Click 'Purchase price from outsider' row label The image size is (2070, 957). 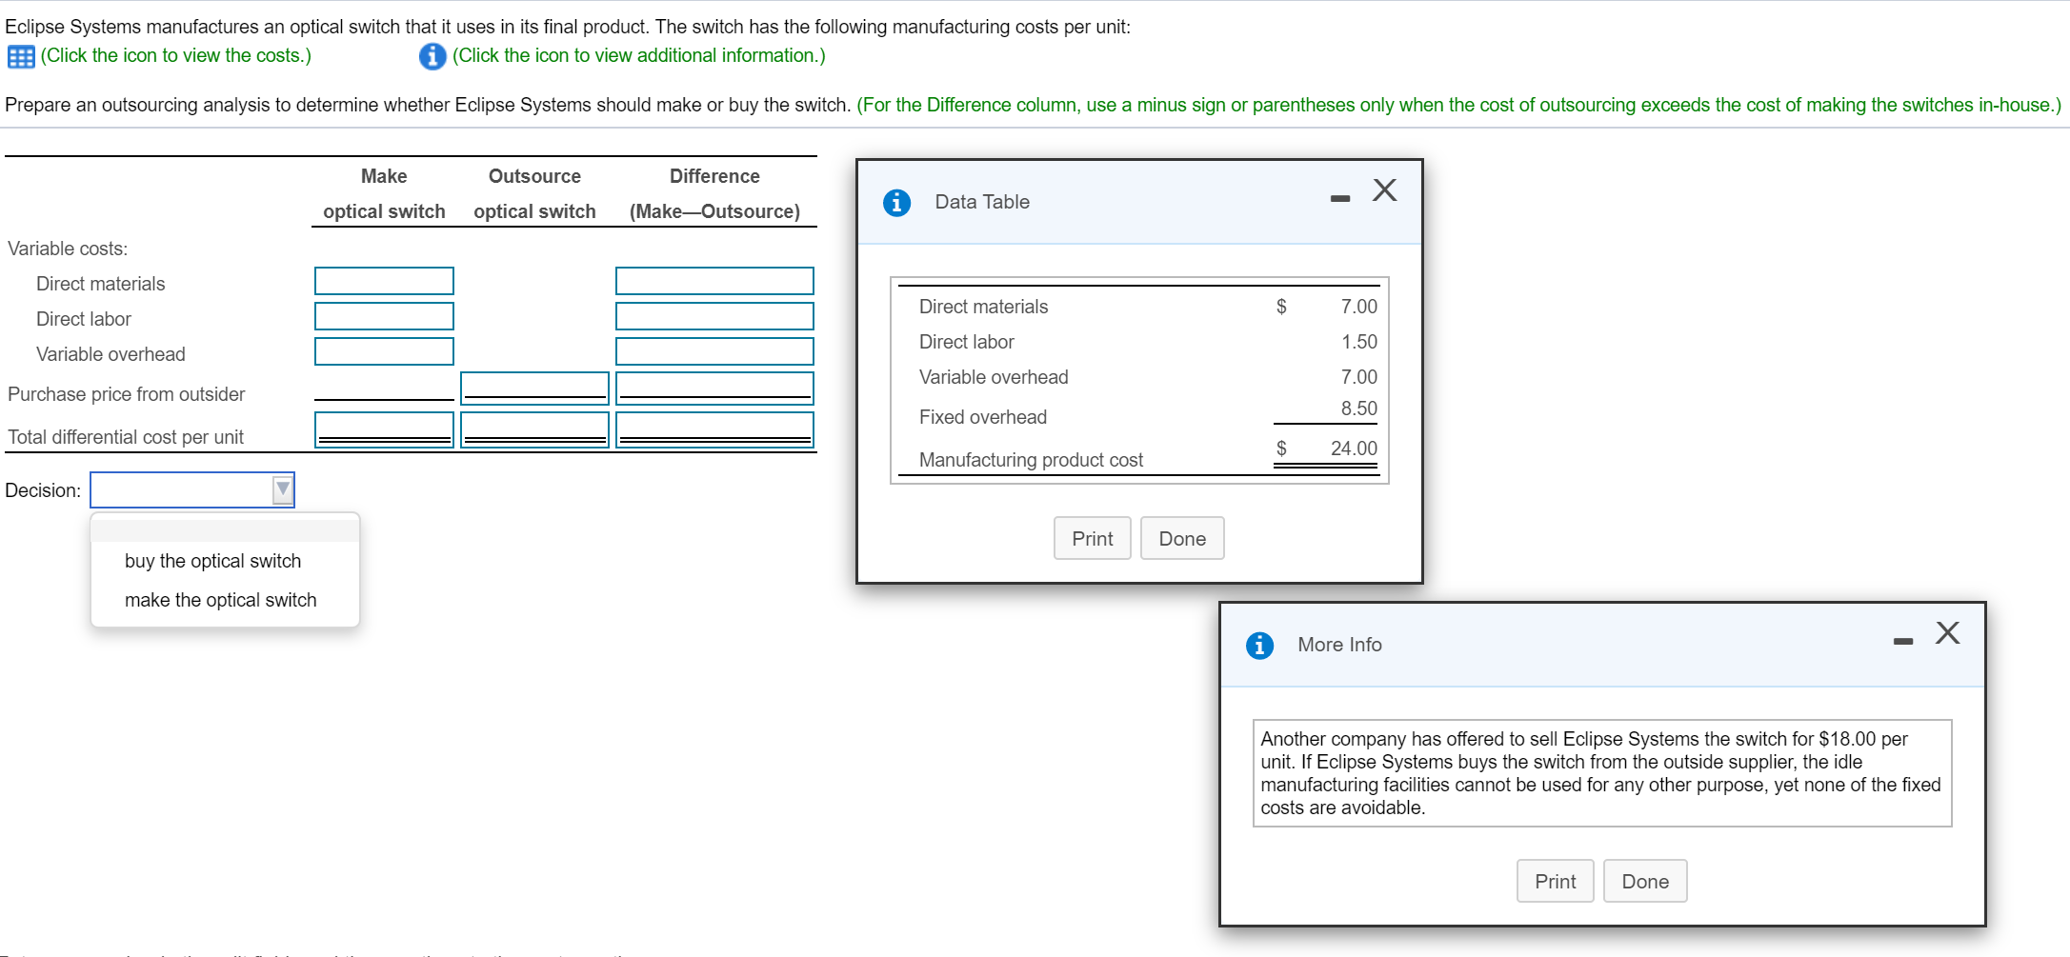(127, 394)
